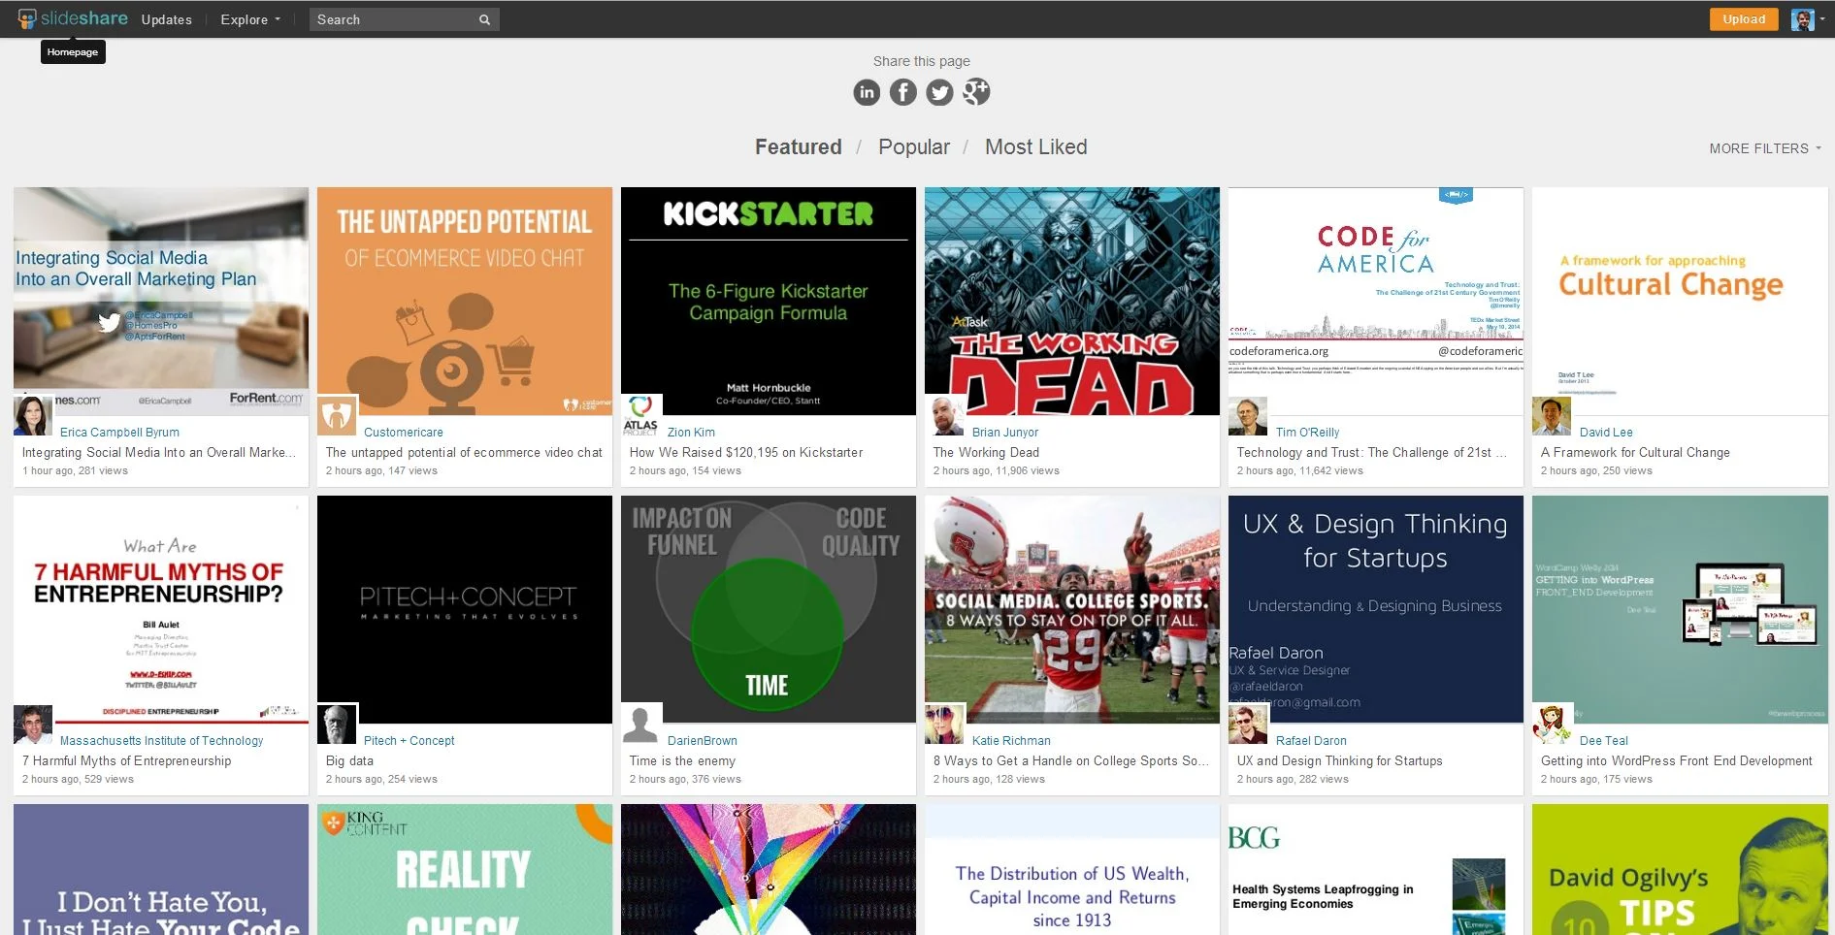The height and width of the screenshot is (935, 1835).
Task: Click Tim O'Reilly's avatar
Action: (1248, 416)
